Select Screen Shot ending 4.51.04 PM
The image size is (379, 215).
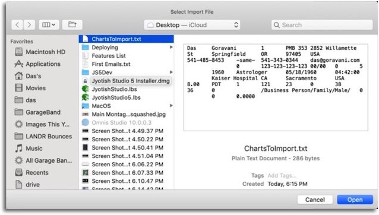point(127,156)
